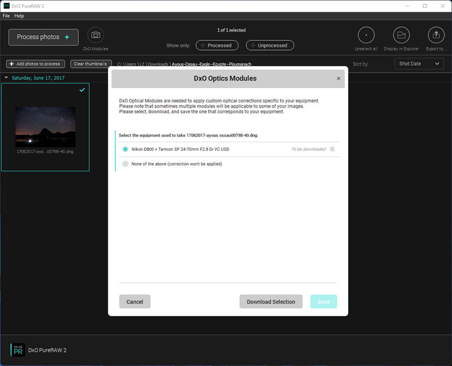Minimize the DxO PureRAW 2 window
This screenshot has height=366, width=452.
(x=407, y=6)
